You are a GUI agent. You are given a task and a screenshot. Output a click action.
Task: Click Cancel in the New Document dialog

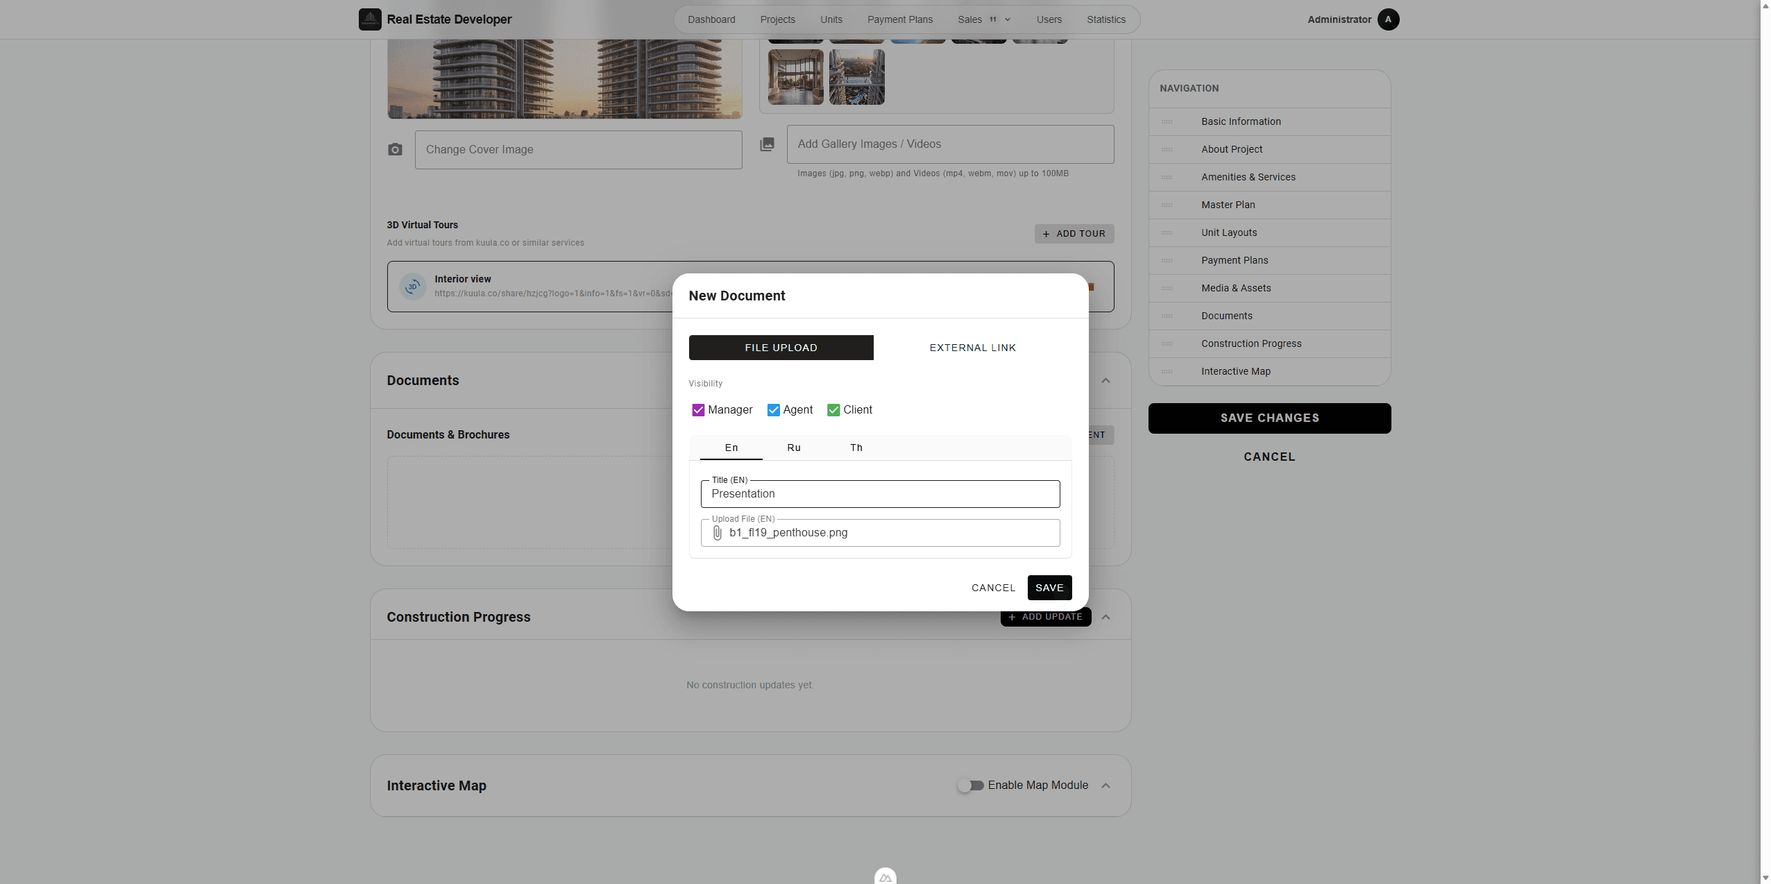pyautogui.click(x=993, y=588)
